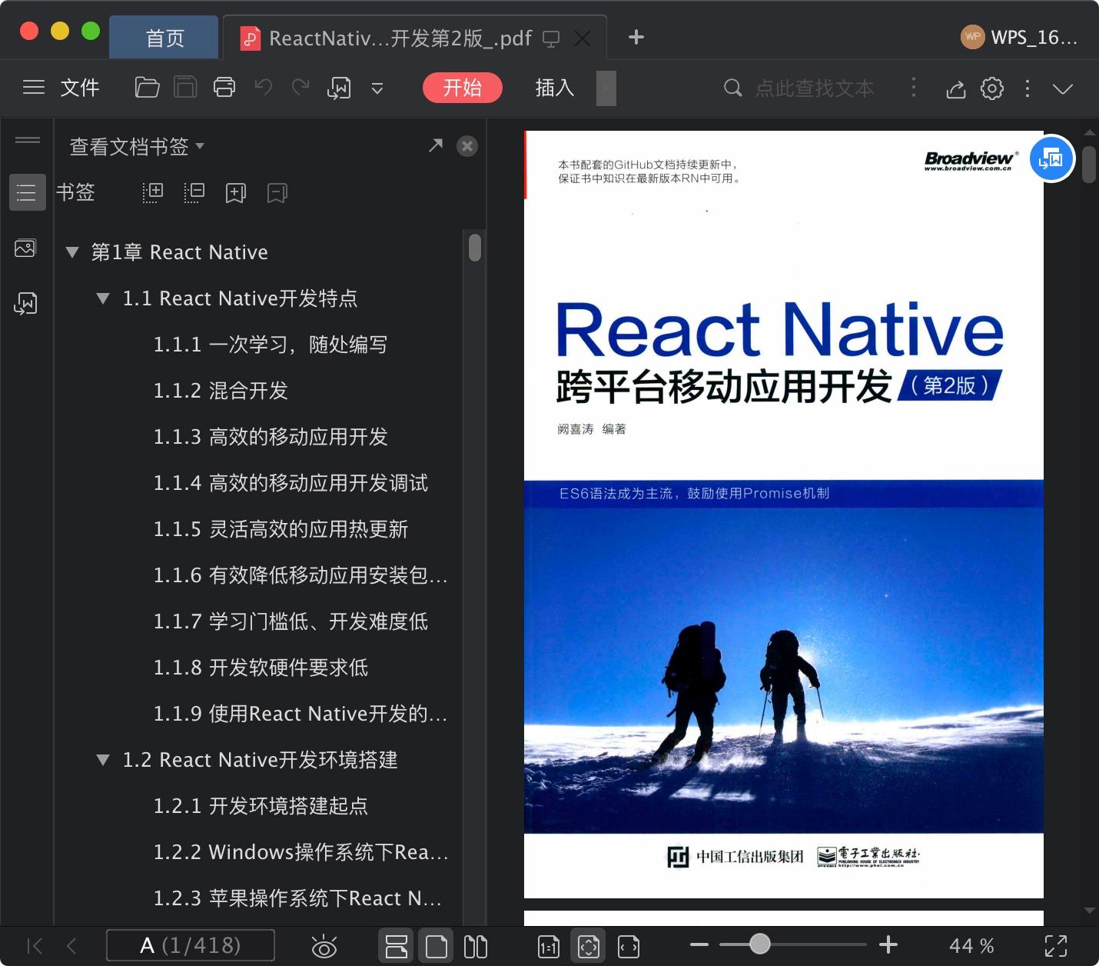Select the 插入 ribbon tab
The width and height of the screenshot is (1099, 966).
point(555,88)
